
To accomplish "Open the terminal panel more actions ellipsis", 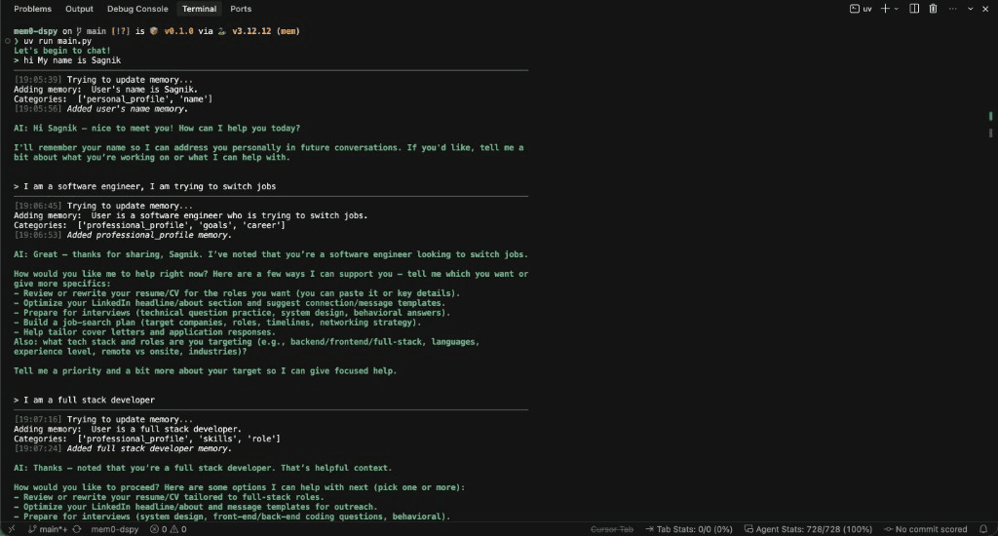I will coord(952,9).
